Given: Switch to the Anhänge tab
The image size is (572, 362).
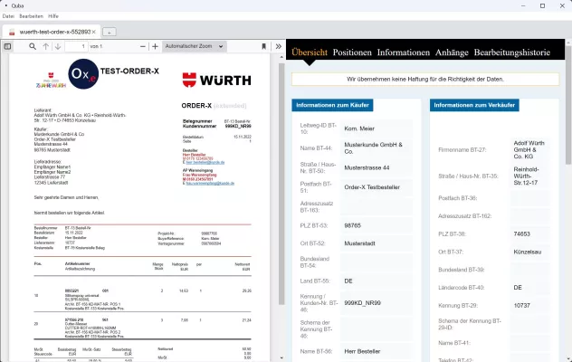Looking at the screenshot, I should pyautogui.click(x=452, y=52).
